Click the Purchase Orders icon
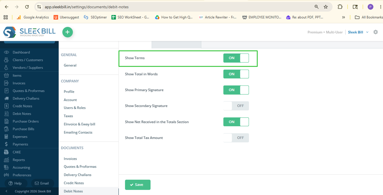The width and height of the screenshot is (383, 195). tap(6, 122)
